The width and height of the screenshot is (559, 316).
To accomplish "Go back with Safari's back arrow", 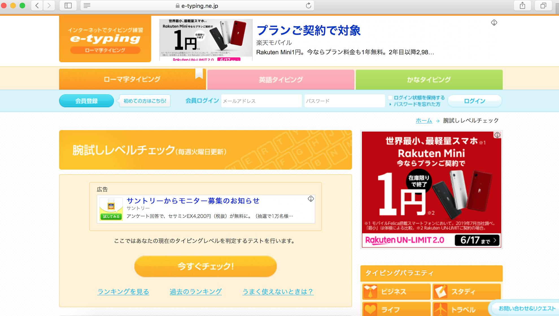I will tap(37, 6).
